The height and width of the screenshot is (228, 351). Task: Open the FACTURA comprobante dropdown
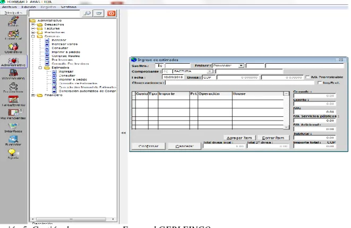tap(210, 71)
